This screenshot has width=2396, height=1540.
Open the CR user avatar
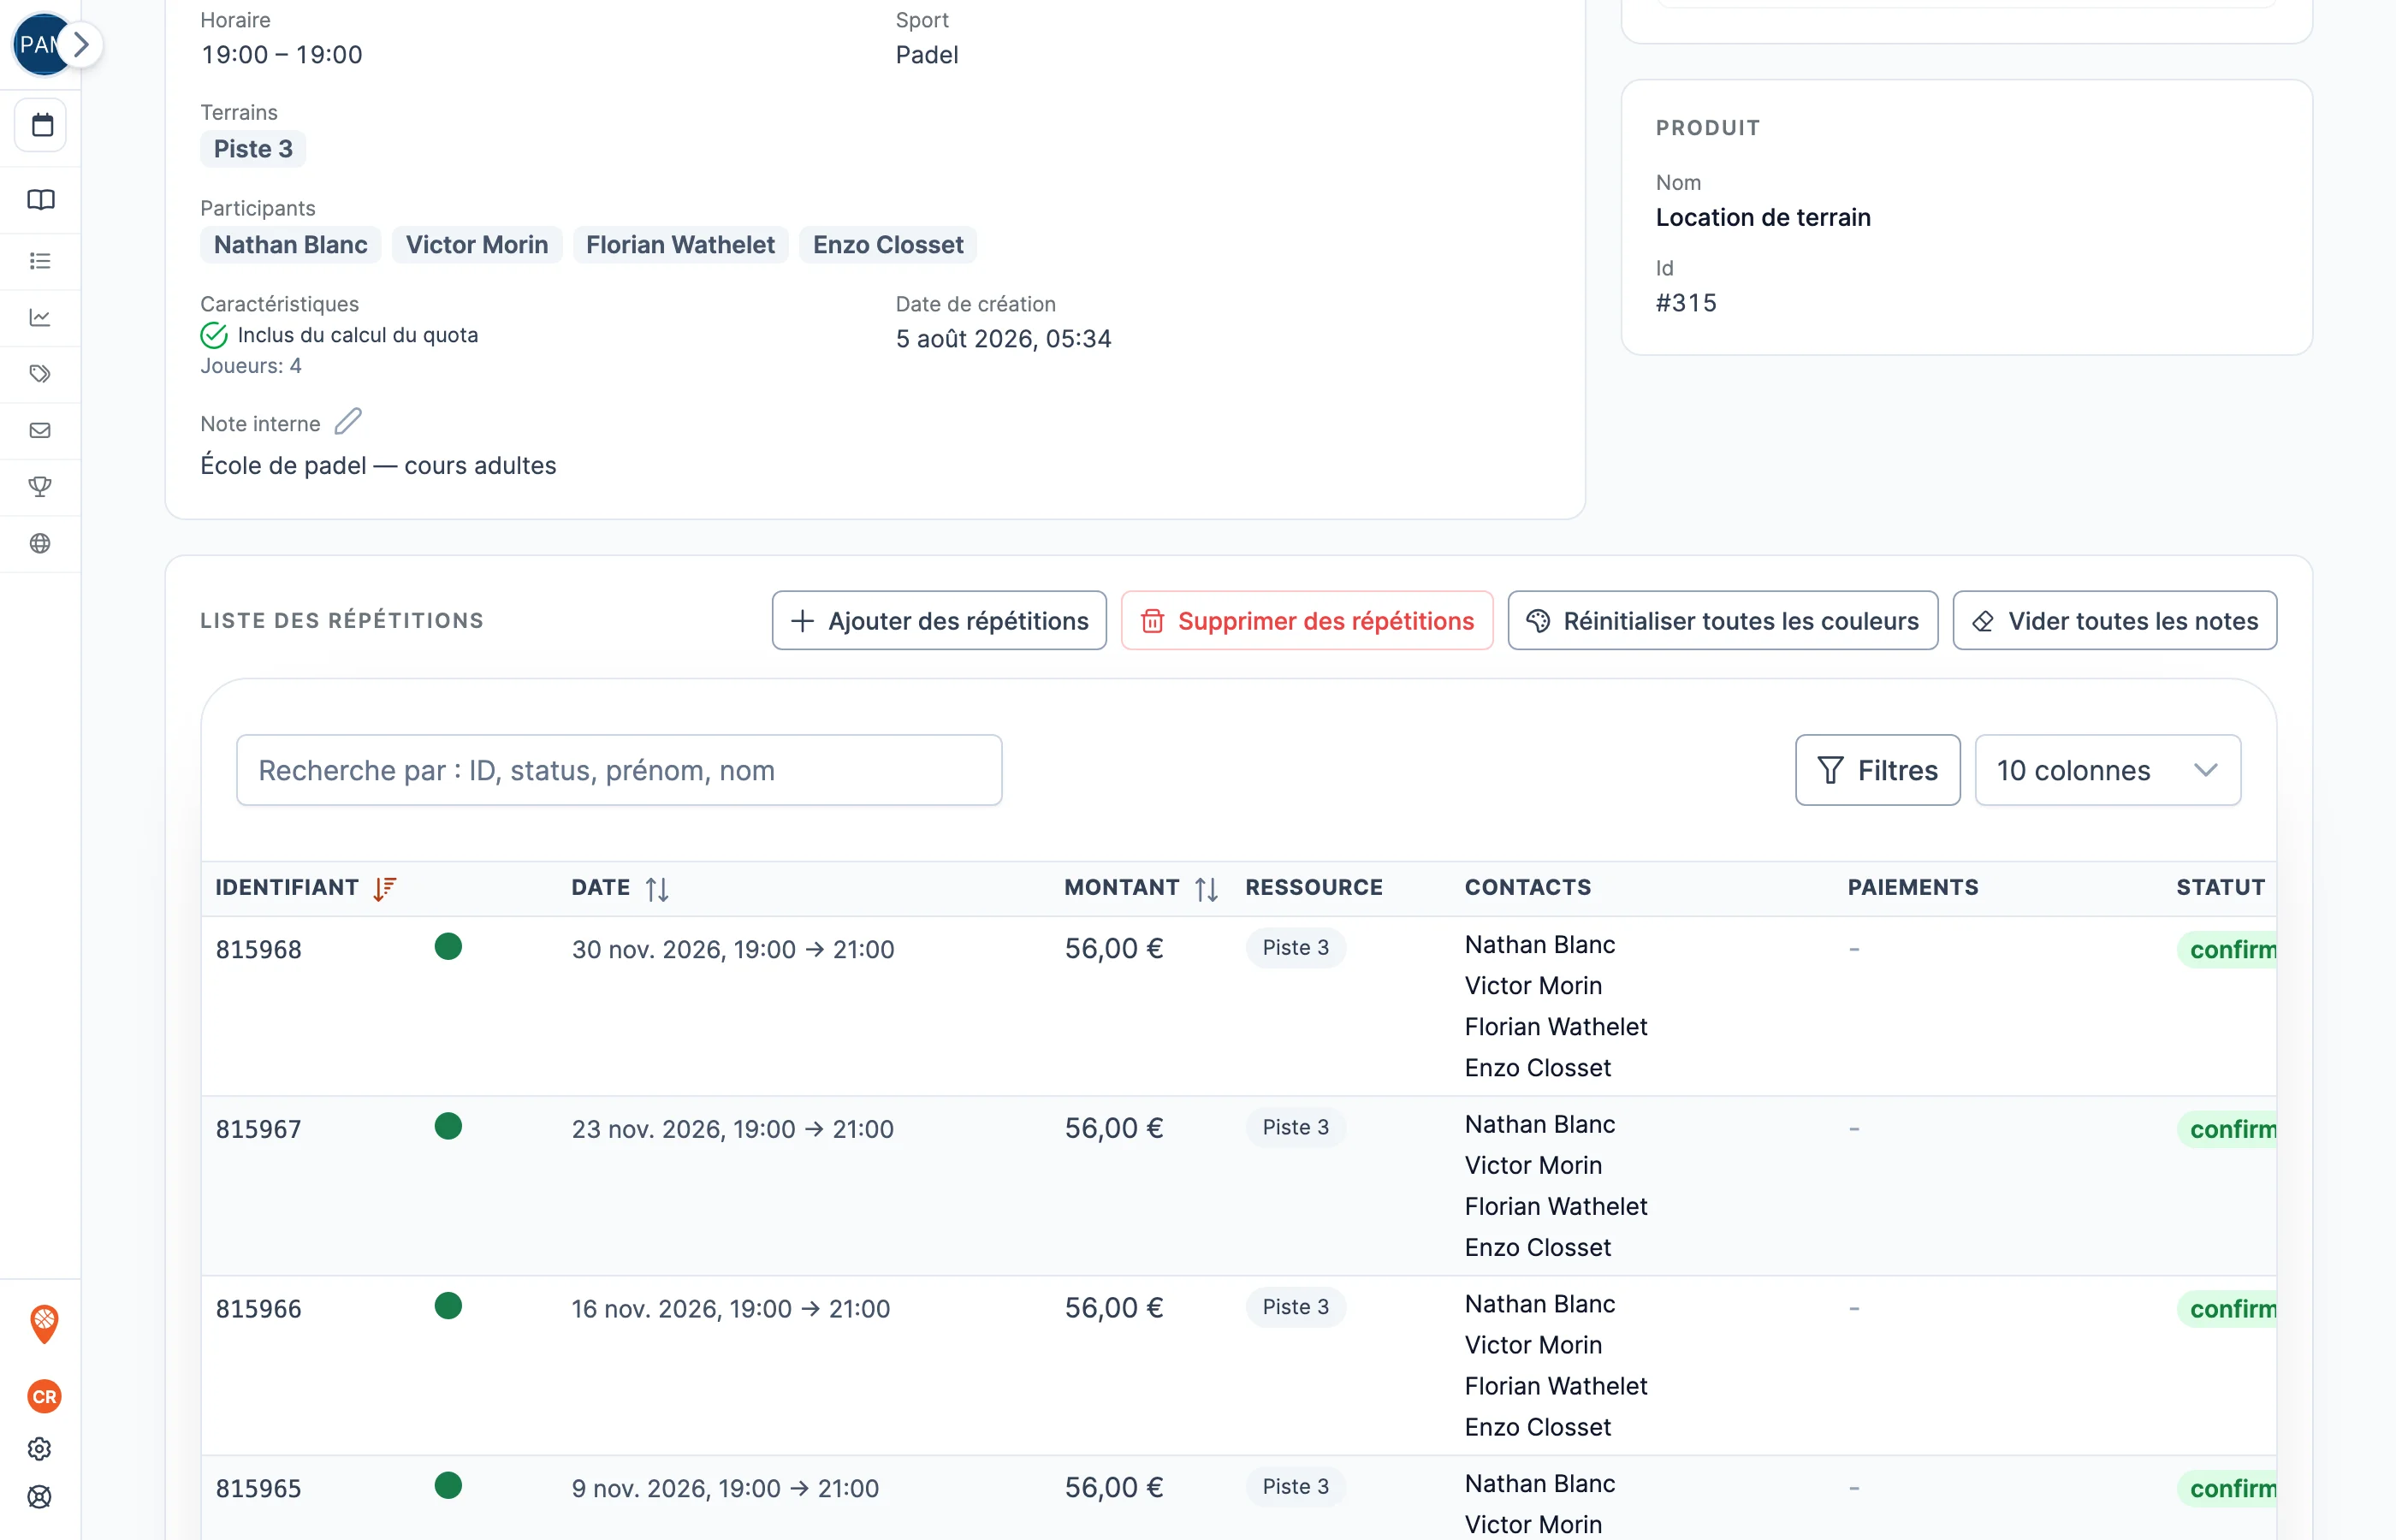[44, 1397]
